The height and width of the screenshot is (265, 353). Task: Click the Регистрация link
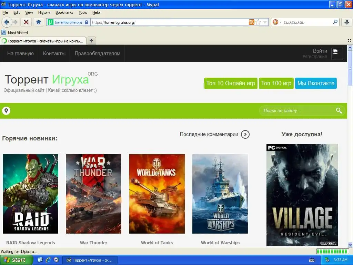315,56
